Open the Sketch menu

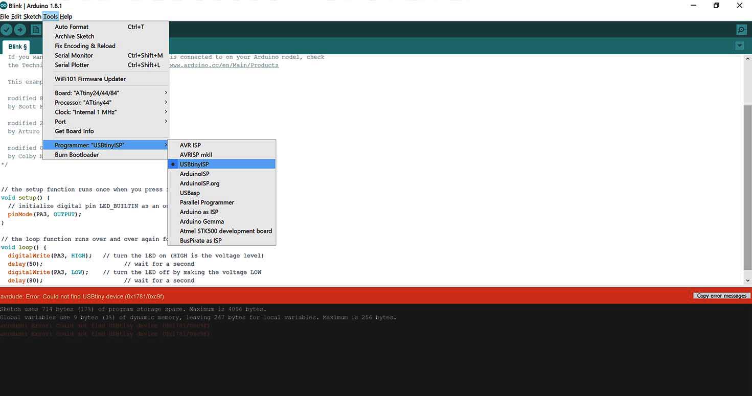click(x=32, y=16)
